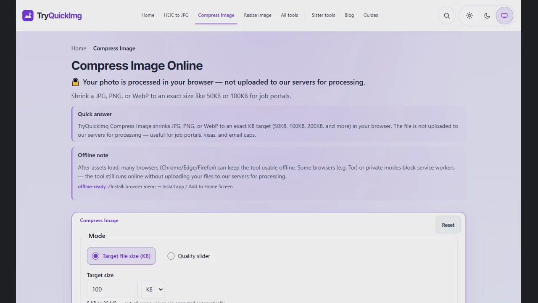Switch to dark theme moon icon
This screenshot has height=303, width=538.
[487, 16]
